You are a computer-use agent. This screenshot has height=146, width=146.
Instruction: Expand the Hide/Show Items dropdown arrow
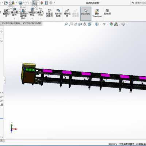tap(108, 24)
